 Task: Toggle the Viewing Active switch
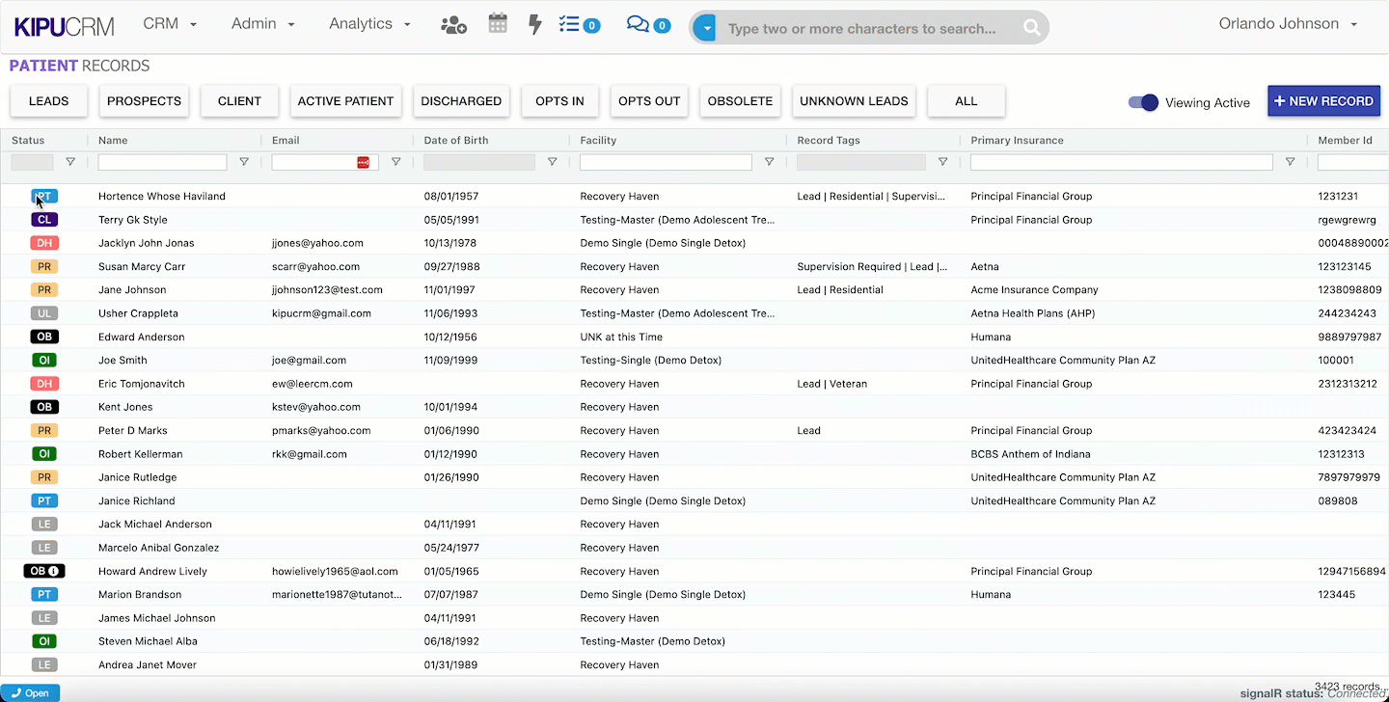[x=1143, y=102]
